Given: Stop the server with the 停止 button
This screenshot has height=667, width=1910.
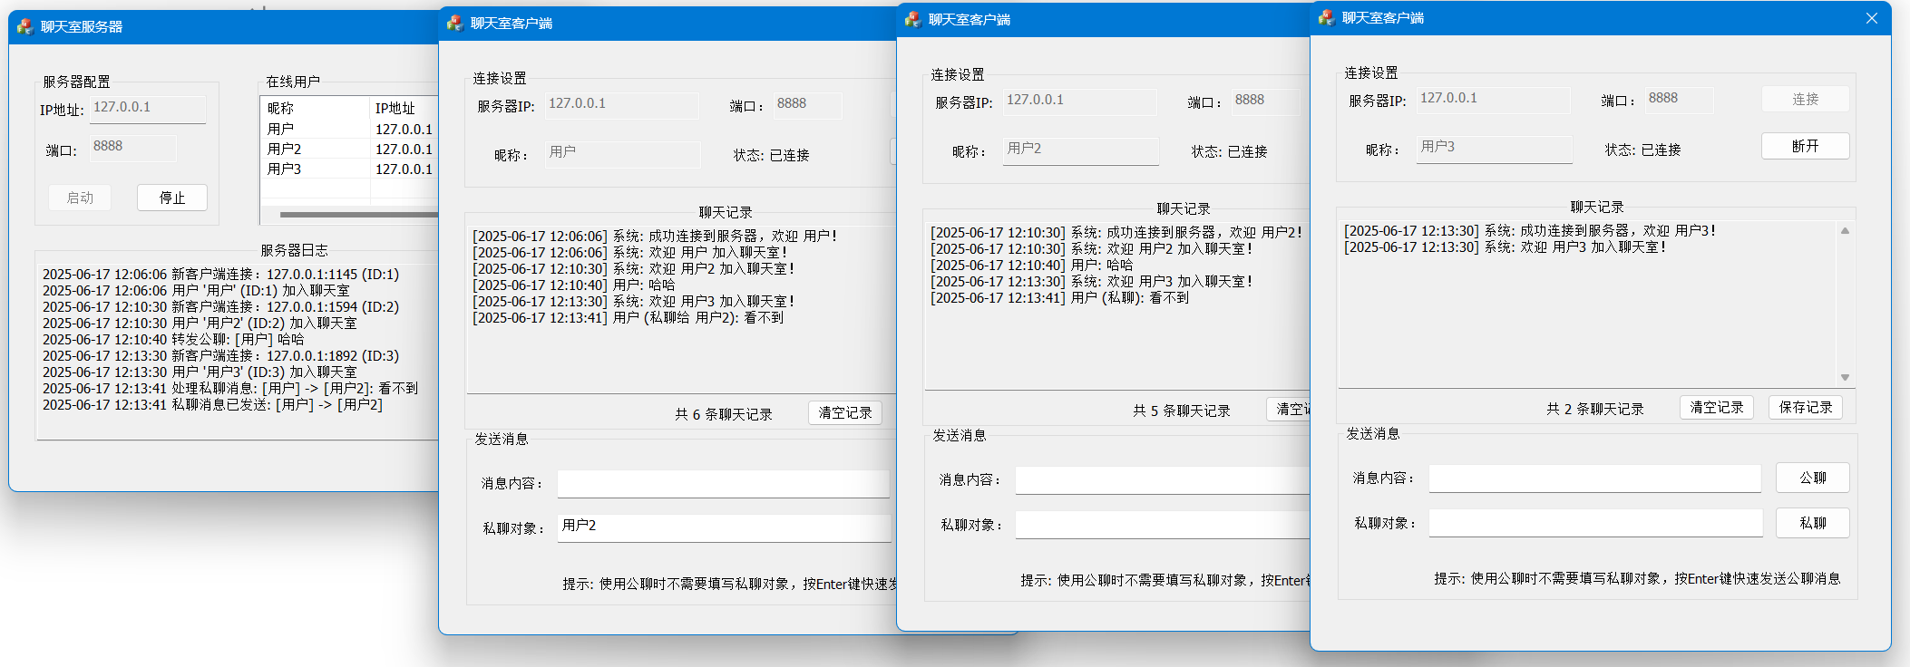Looking at the screenshot, I should (x=172, y=198).
